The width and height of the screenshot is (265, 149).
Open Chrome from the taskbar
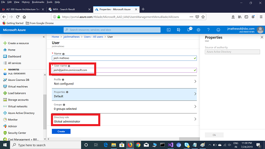[x=138, y=145]
